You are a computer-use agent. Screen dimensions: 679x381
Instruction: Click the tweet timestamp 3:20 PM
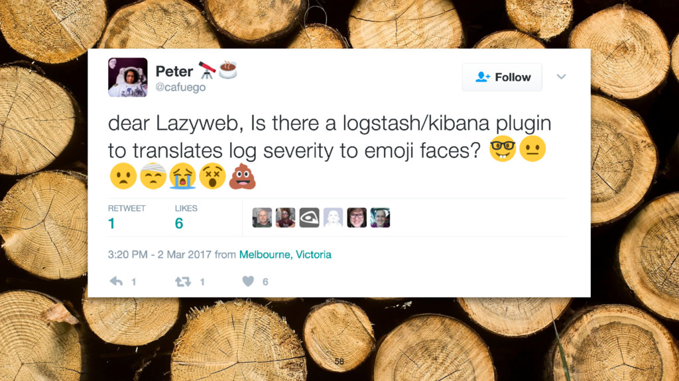point(127,255)
